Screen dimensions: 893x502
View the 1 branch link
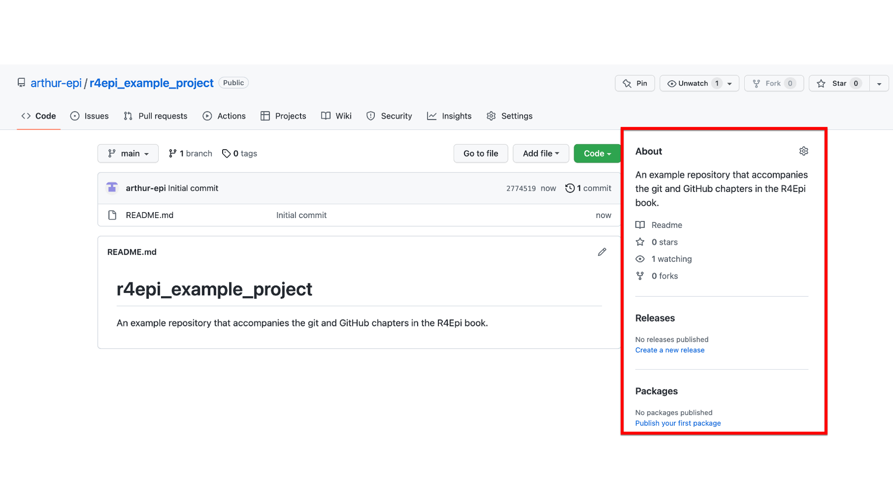tap(190, 154)
